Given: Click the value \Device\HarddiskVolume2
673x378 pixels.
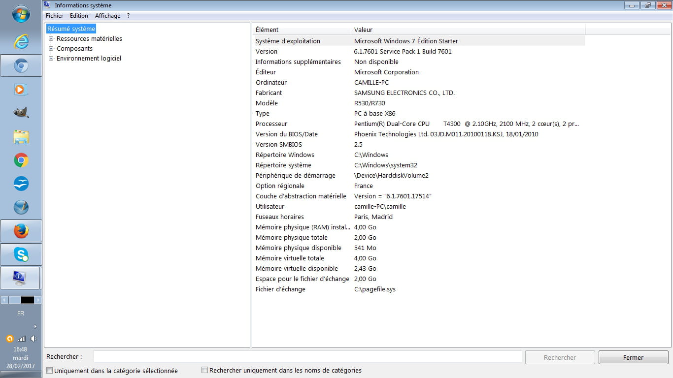Looking at the screenshot, I should click(391, 175).
